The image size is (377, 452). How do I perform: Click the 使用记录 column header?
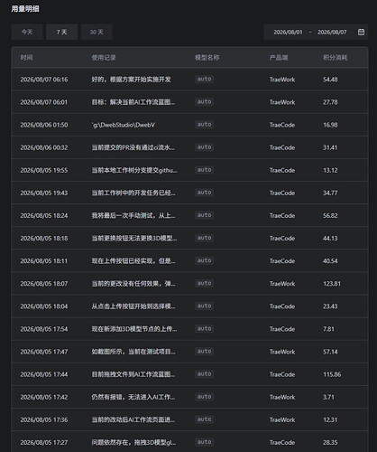(104, 58)
